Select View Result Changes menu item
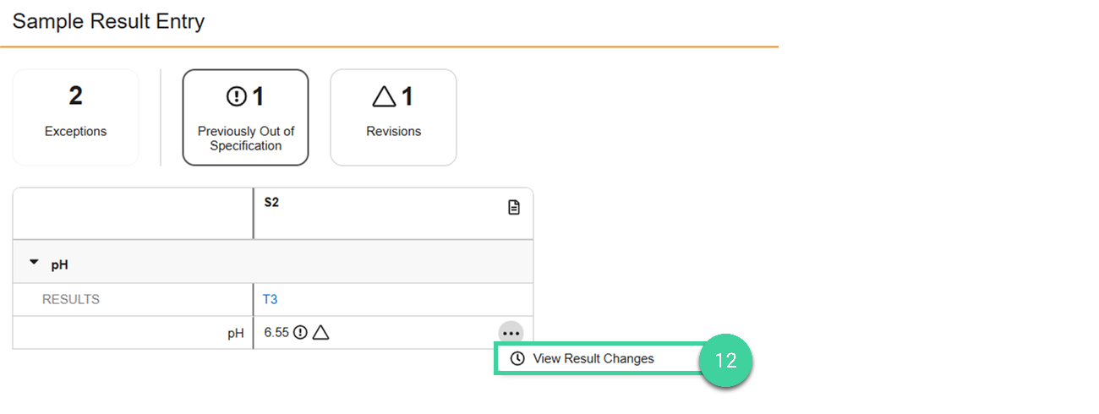Screen dimensions: 1099x414 [593, 358]
